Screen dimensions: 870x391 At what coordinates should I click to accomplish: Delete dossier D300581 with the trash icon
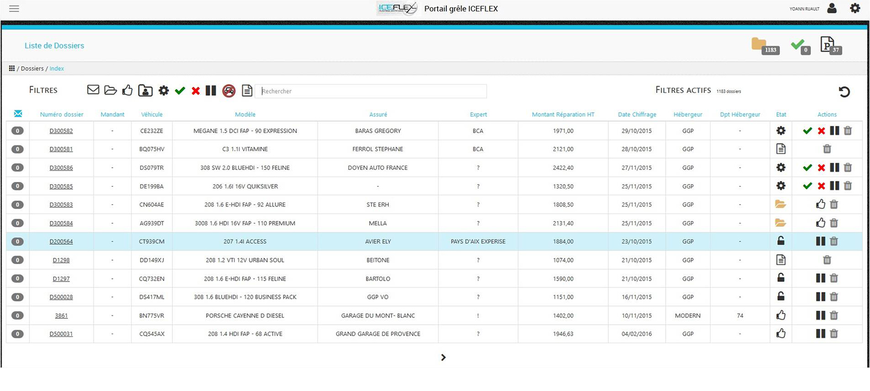coord(827,149)
